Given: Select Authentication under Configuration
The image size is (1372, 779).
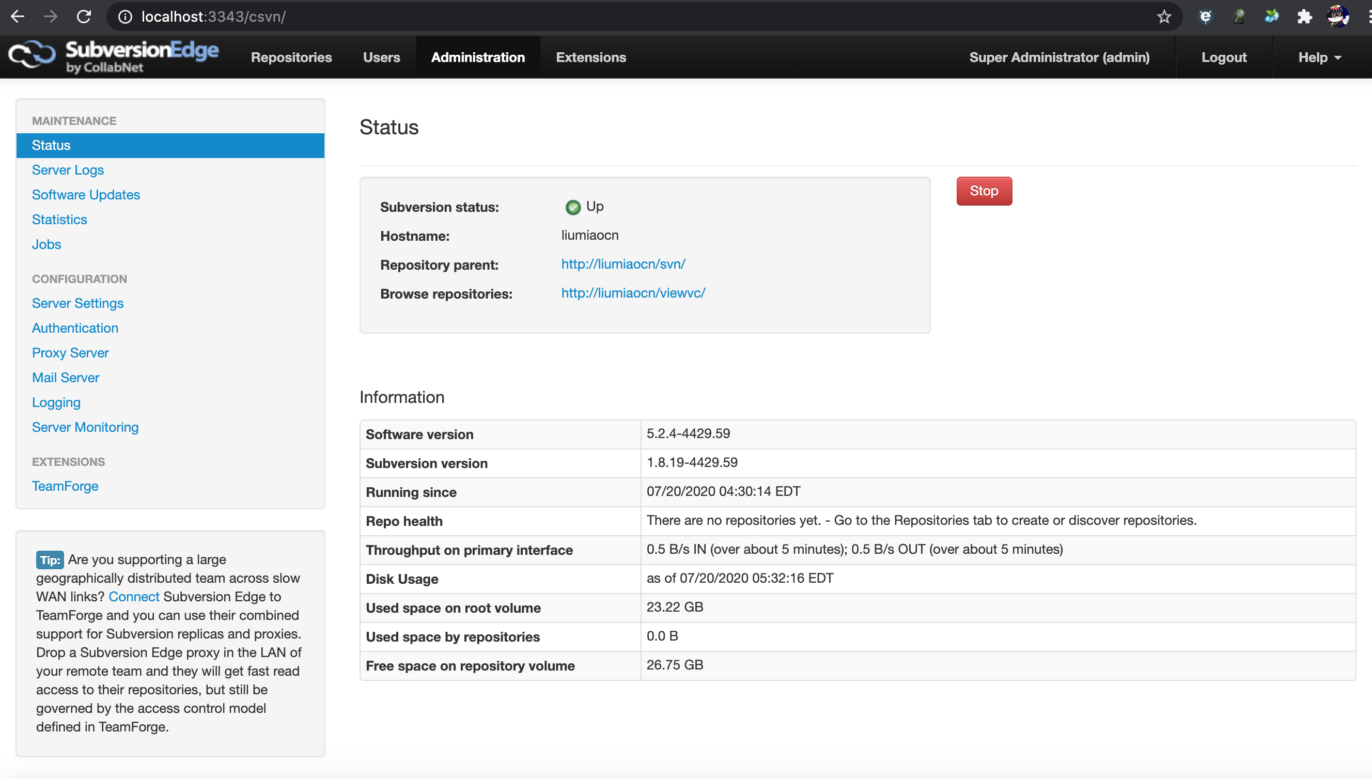Looking at the screenshot, I should click(x=75, y=328).
